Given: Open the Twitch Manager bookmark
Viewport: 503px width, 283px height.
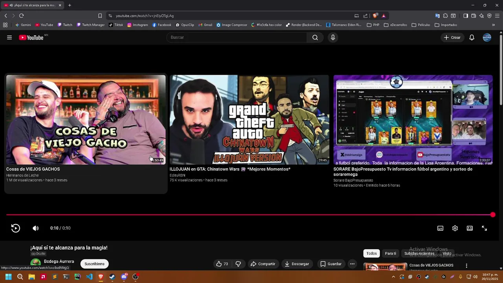Looking at the screenshot, I should [x=90, y=25].
